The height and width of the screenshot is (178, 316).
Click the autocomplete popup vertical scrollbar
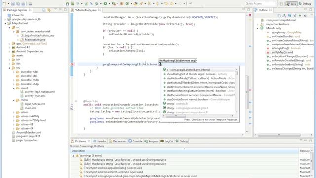click(237, 91)
